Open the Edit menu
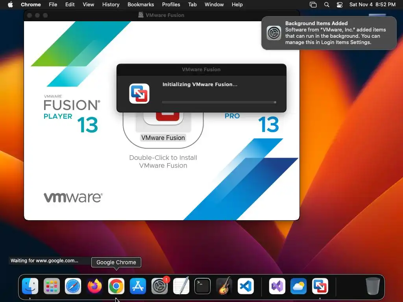403x302 pixels. click(70, 5)
